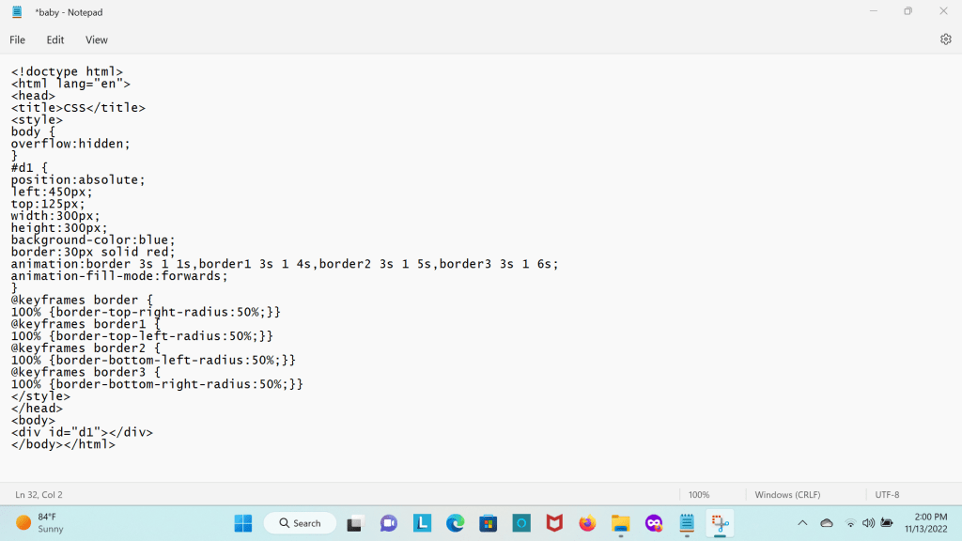Open the Edit menu
The width and height of the screenshot is (962, 541).
pyautogui.click(x=55, y=40)
